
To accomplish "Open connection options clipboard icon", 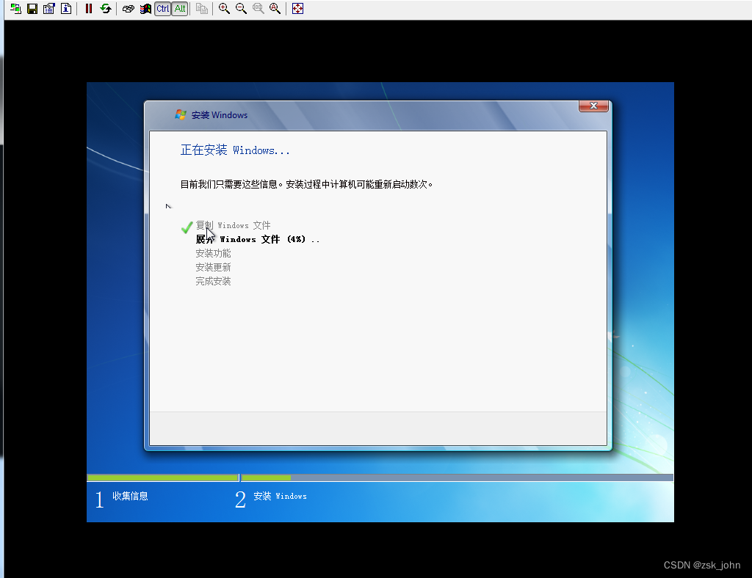I will pyautogui.click(x=49, y=9).
